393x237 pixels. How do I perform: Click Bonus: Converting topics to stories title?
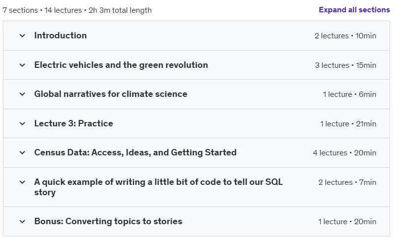click(x=108, y=221)
